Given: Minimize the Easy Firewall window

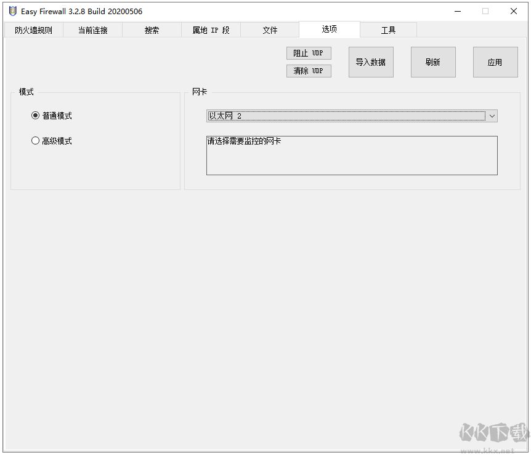Looking at the screenshot, I should point(456,11).
